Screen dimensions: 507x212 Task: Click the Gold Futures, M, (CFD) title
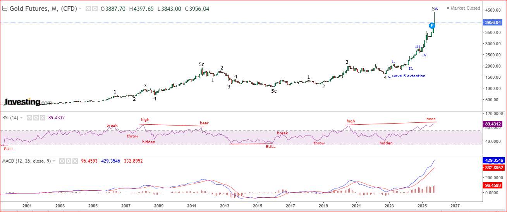[x=43, y=8]
